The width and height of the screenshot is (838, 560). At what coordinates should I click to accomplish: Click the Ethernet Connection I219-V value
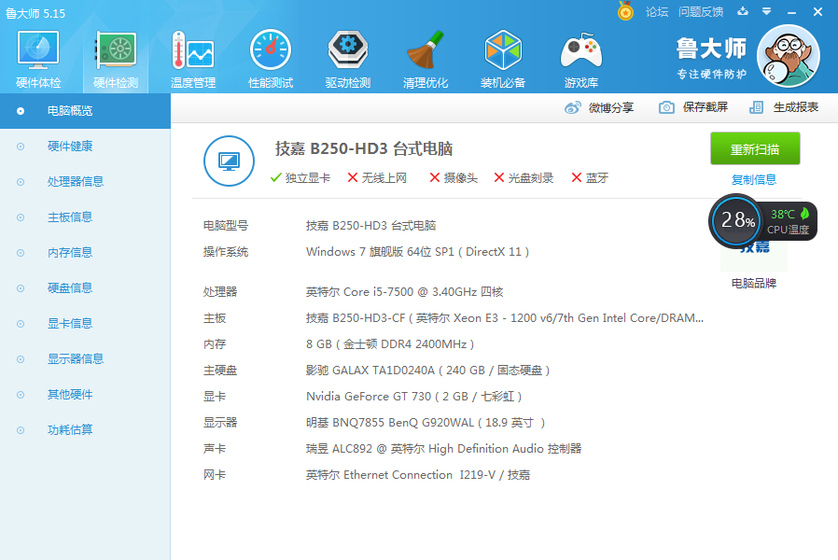click(x=418, y=475)
